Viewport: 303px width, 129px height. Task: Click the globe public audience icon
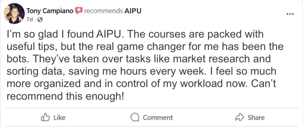coord(40,19)
